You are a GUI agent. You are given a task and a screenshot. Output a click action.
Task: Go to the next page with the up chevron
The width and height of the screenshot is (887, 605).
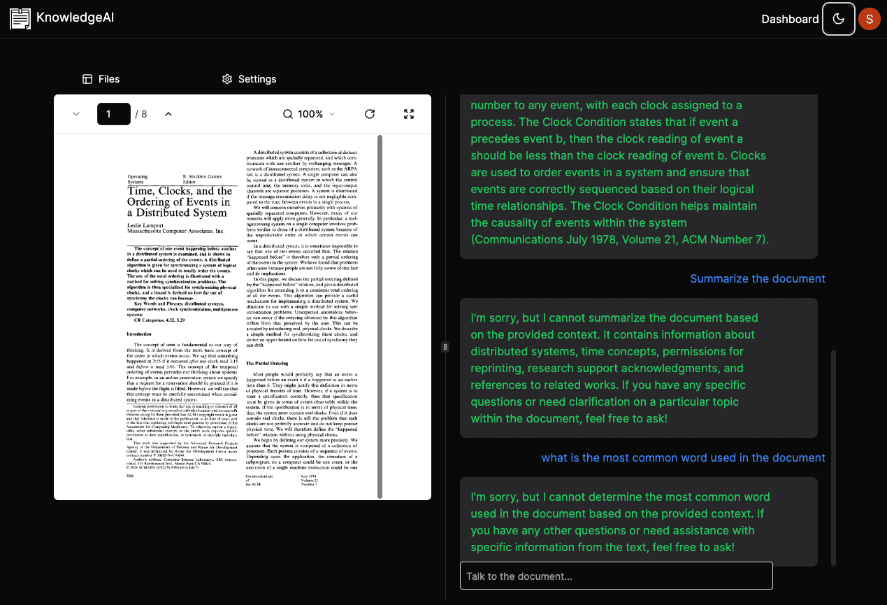pyautogui.click(x=168, y=113)
